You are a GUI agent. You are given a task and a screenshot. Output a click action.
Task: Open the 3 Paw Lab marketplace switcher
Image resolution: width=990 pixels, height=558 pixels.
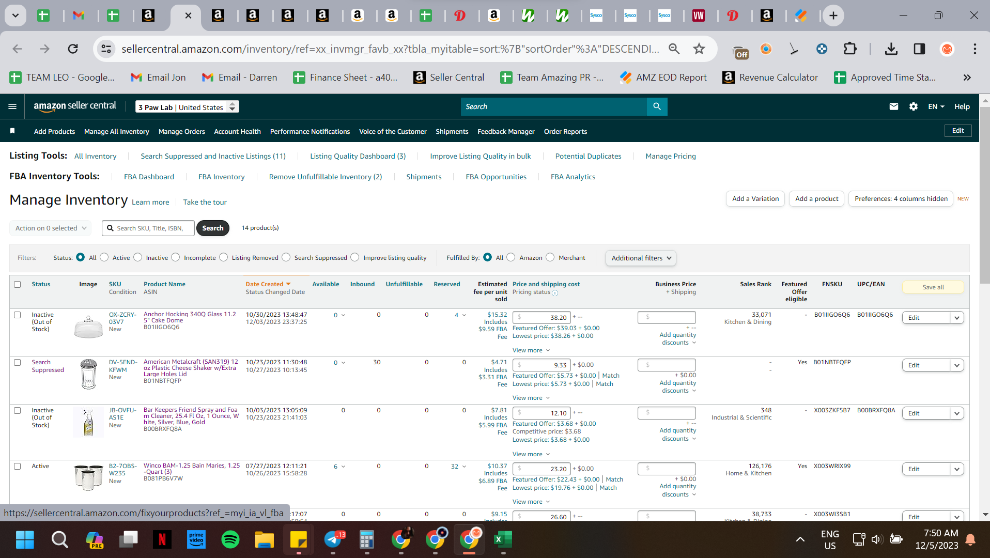coord(187,107)
